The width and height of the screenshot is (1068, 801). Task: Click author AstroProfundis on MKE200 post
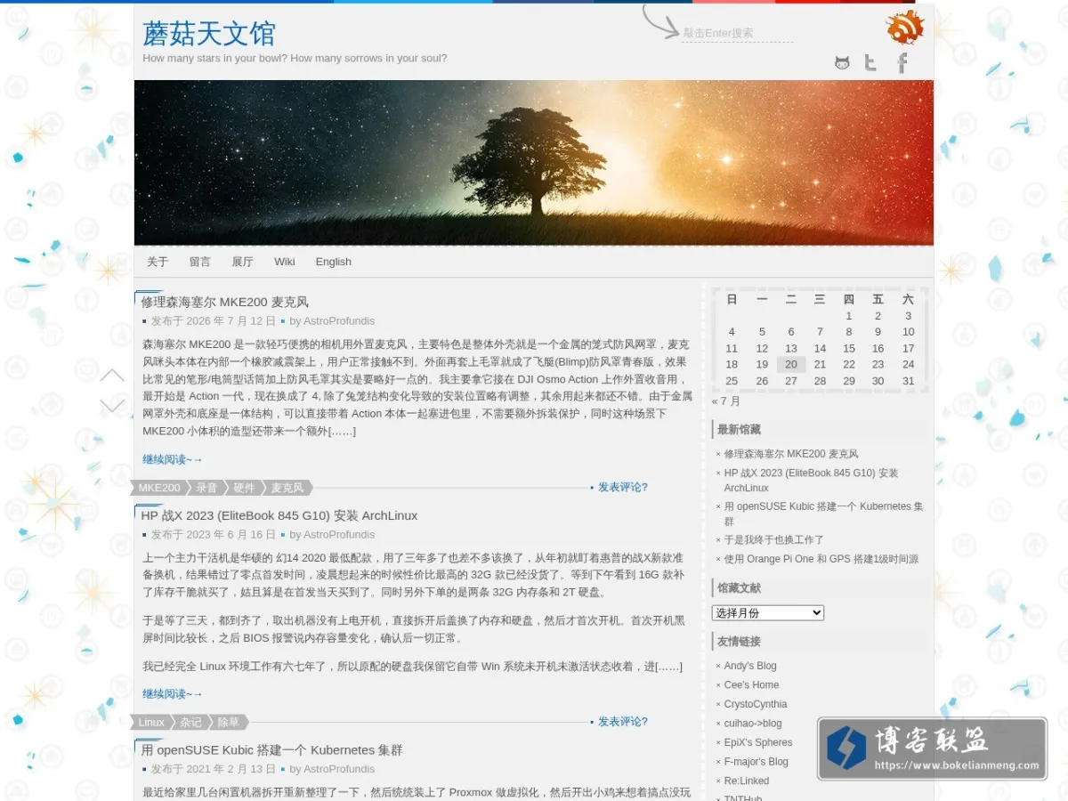coord(339,321)
